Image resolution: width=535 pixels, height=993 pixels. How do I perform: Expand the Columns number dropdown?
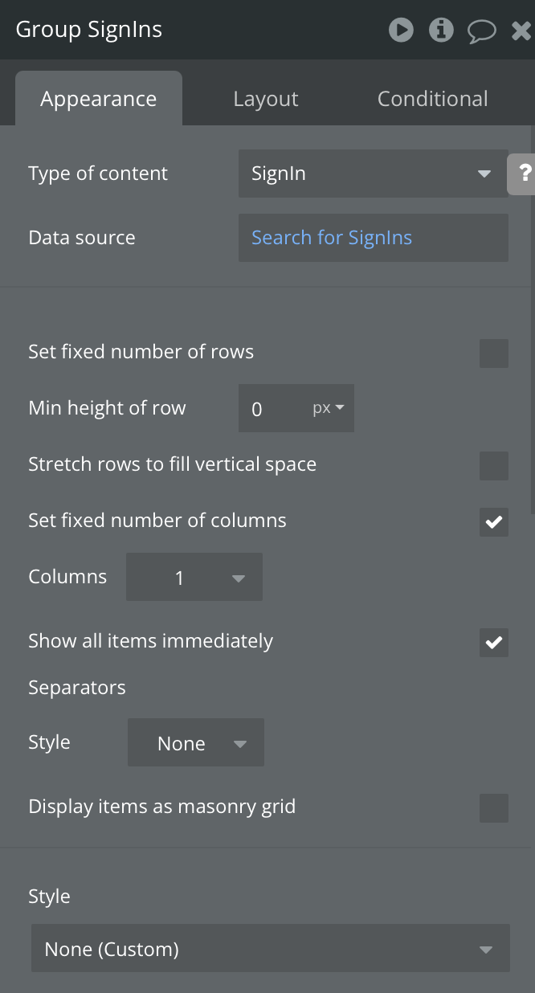tap(194, 577)
